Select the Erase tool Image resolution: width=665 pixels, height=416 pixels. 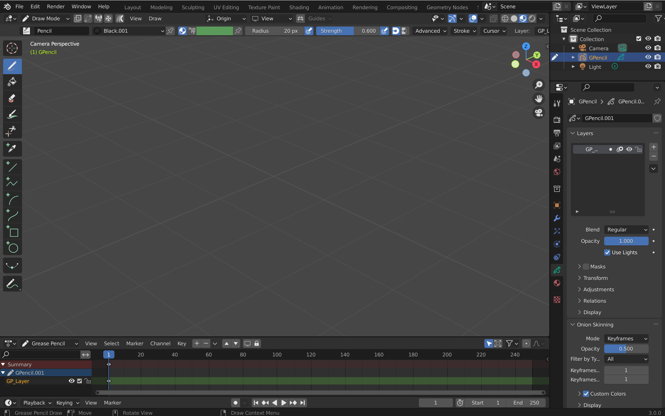click(x=12, y=98)
